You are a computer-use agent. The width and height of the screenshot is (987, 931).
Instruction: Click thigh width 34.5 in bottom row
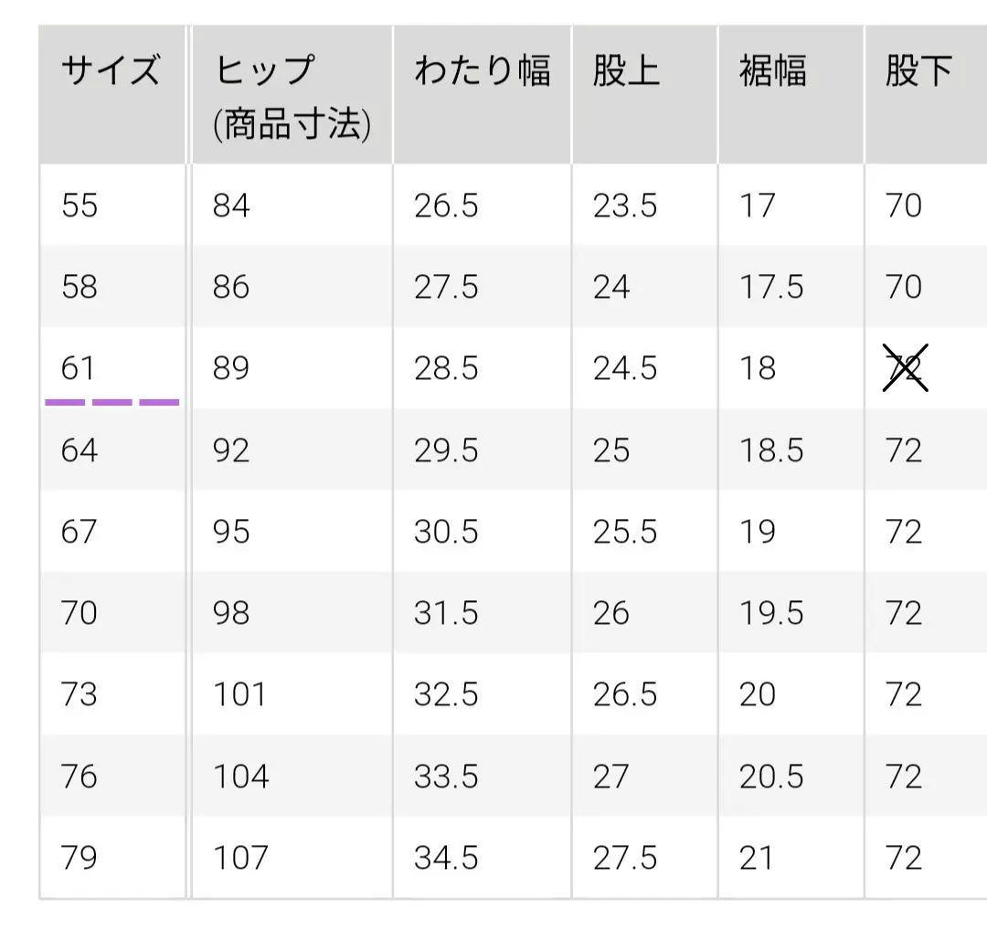click(x=446, y=857)
